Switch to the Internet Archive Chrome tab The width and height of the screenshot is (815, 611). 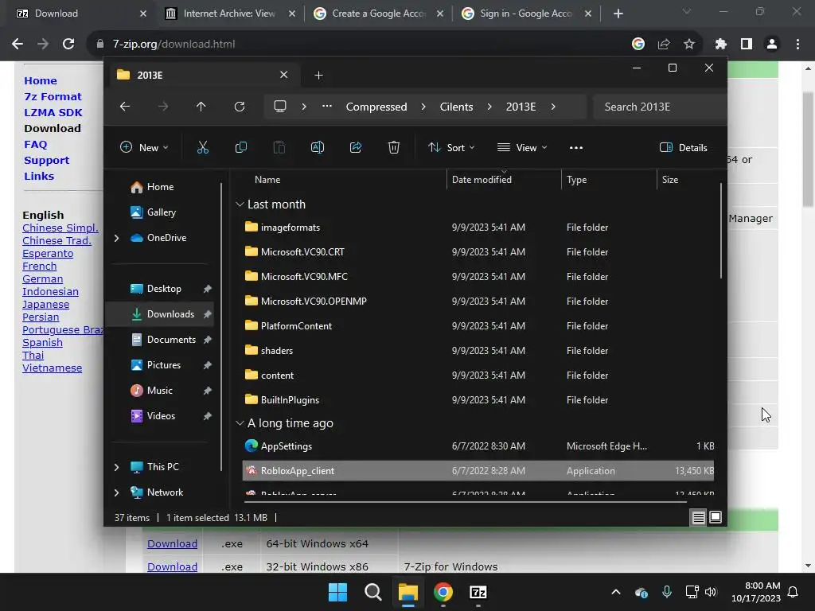point(229,14)
